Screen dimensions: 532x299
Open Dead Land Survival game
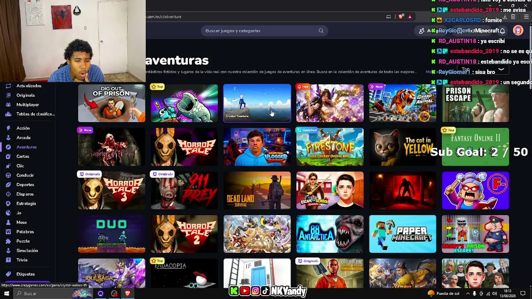[x=257, y=191]
